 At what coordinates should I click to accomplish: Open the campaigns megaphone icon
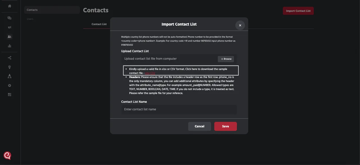click(x=9, y=27)
